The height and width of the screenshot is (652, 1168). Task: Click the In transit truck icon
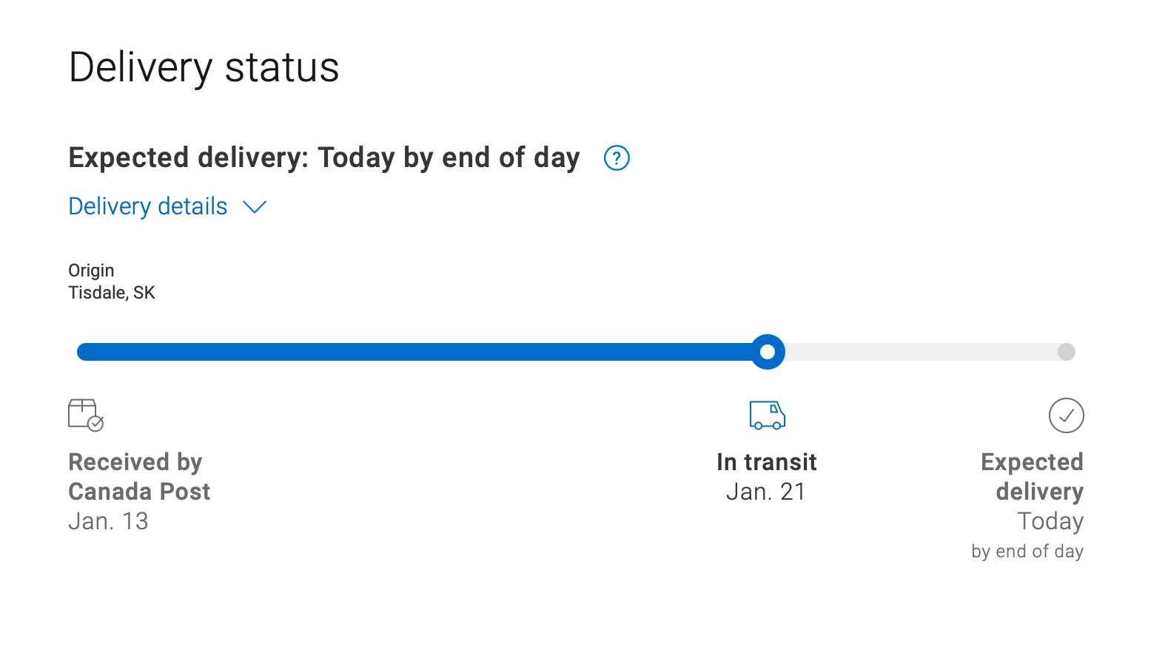pyautogui.click(x=767, y=415)
